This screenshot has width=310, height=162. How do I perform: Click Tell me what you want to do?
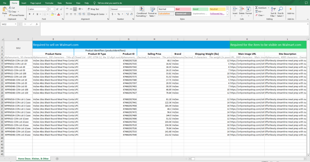(110, 3)
